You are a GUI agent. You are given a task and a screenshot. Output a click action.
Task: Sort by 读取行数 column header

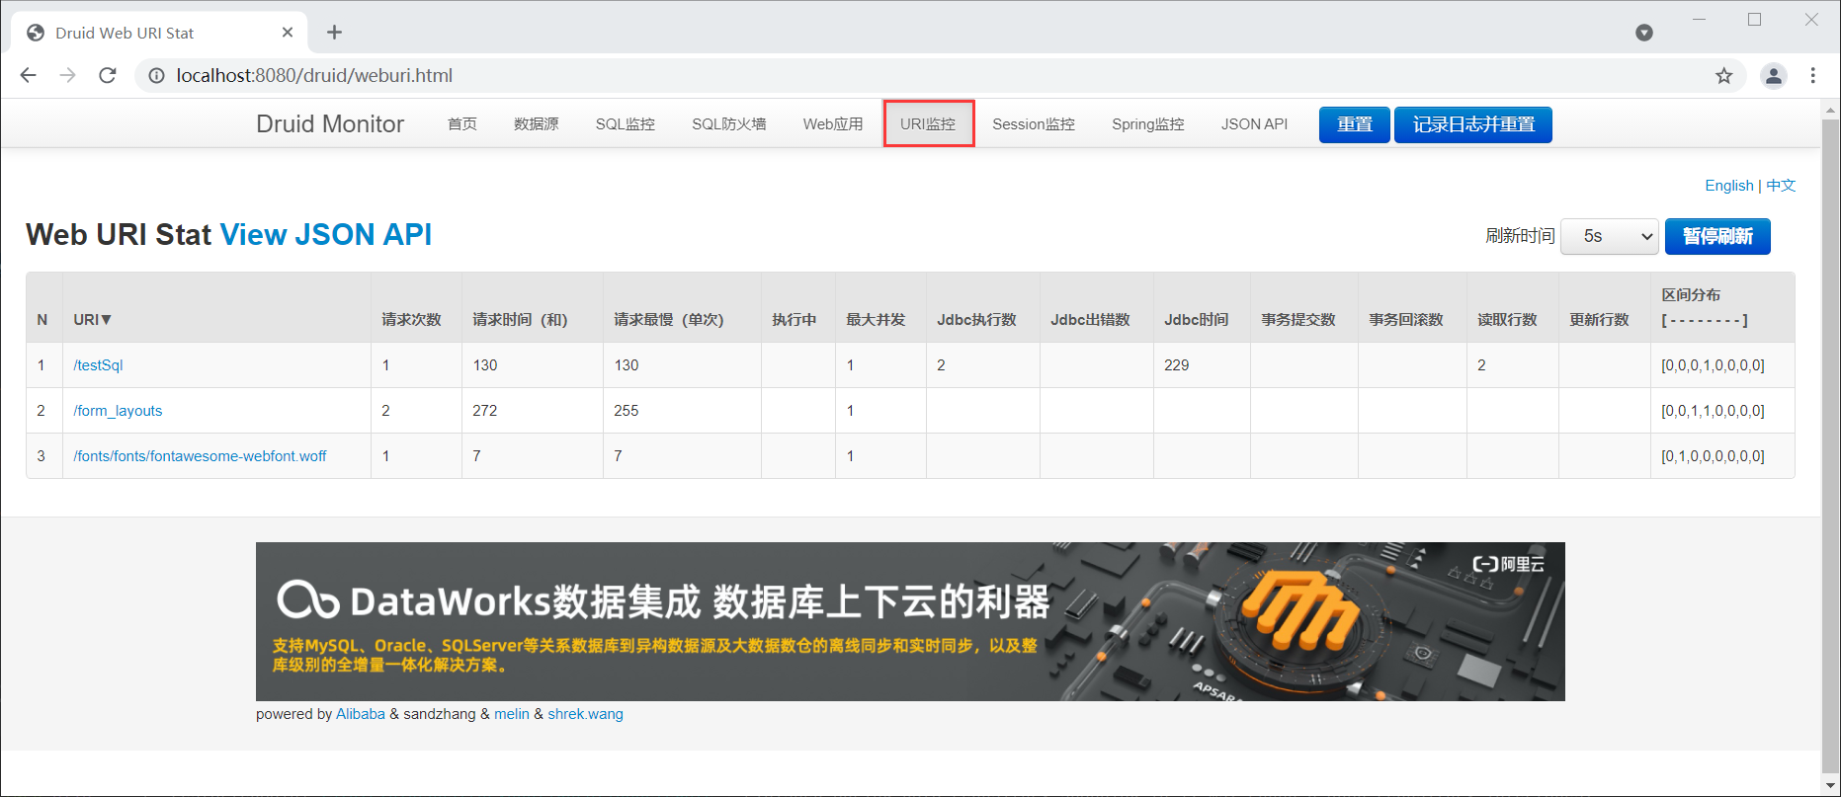[1508, 320]
